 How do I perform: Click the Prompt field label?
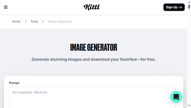(x=14, y=83)
